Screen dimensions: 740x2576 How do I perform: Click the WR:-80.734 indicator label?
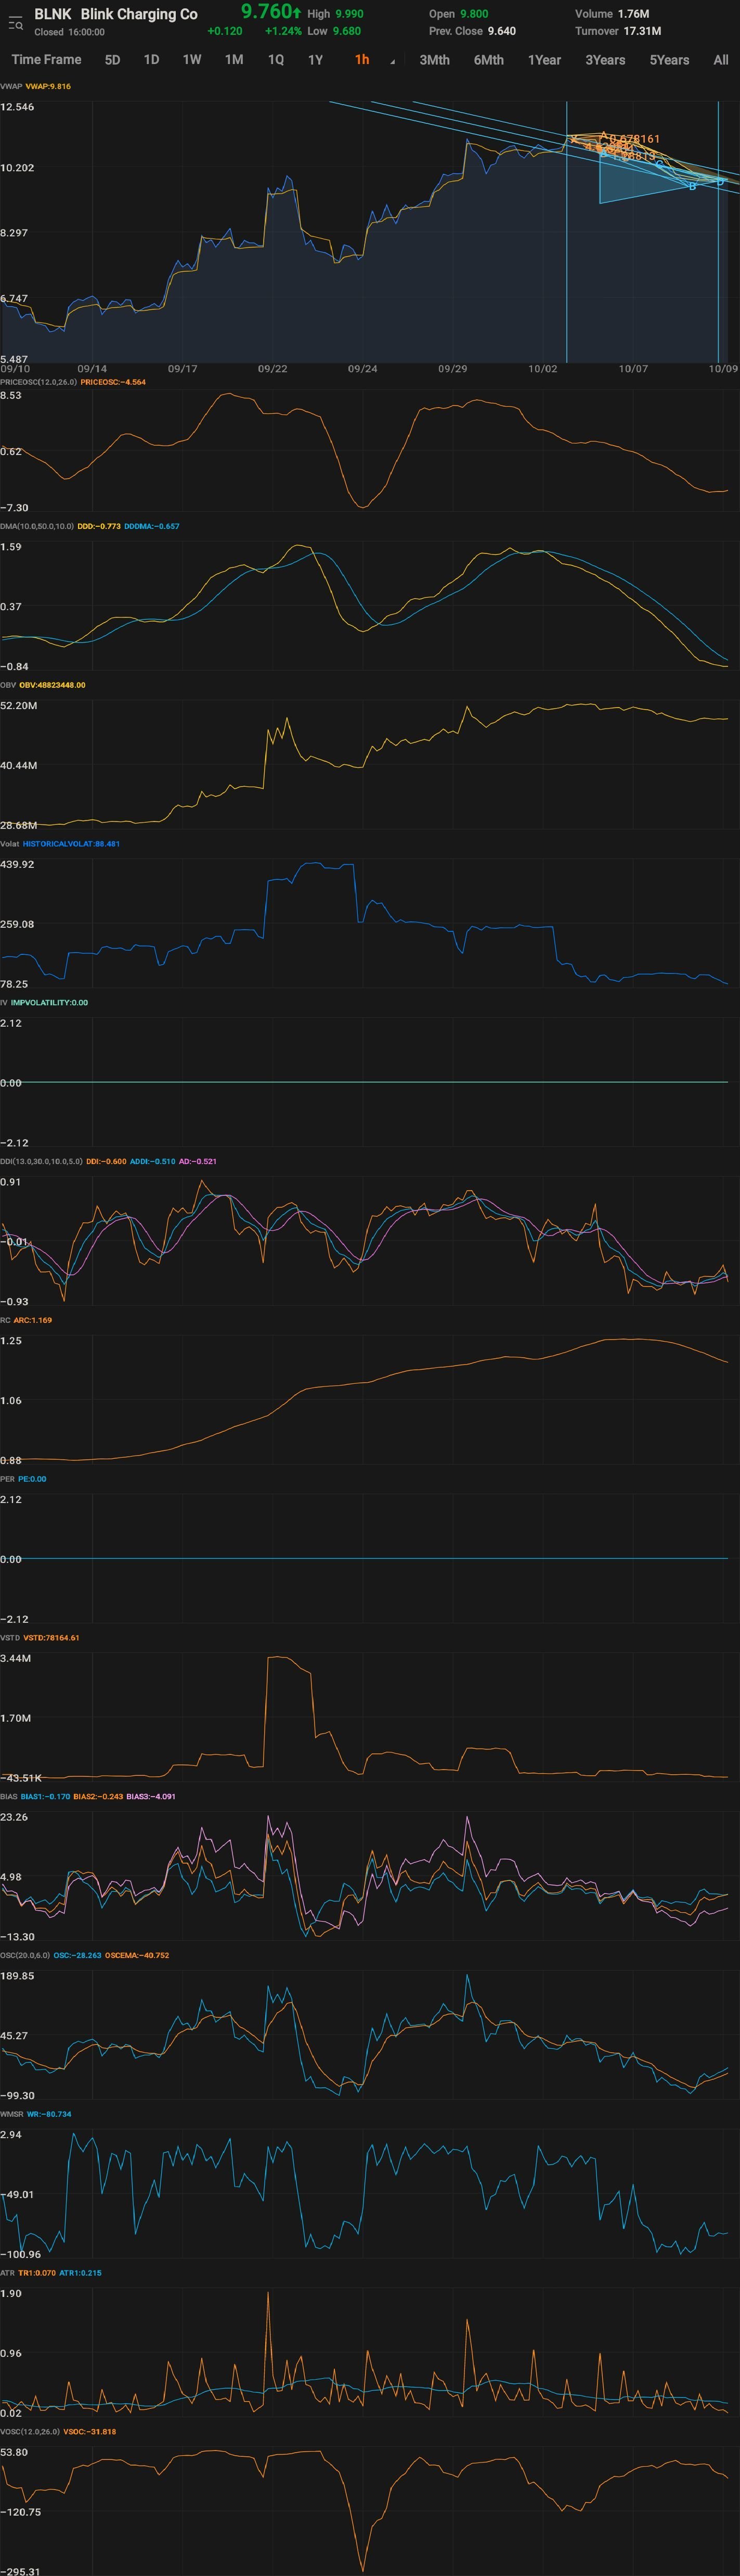tap(49, 2114)
